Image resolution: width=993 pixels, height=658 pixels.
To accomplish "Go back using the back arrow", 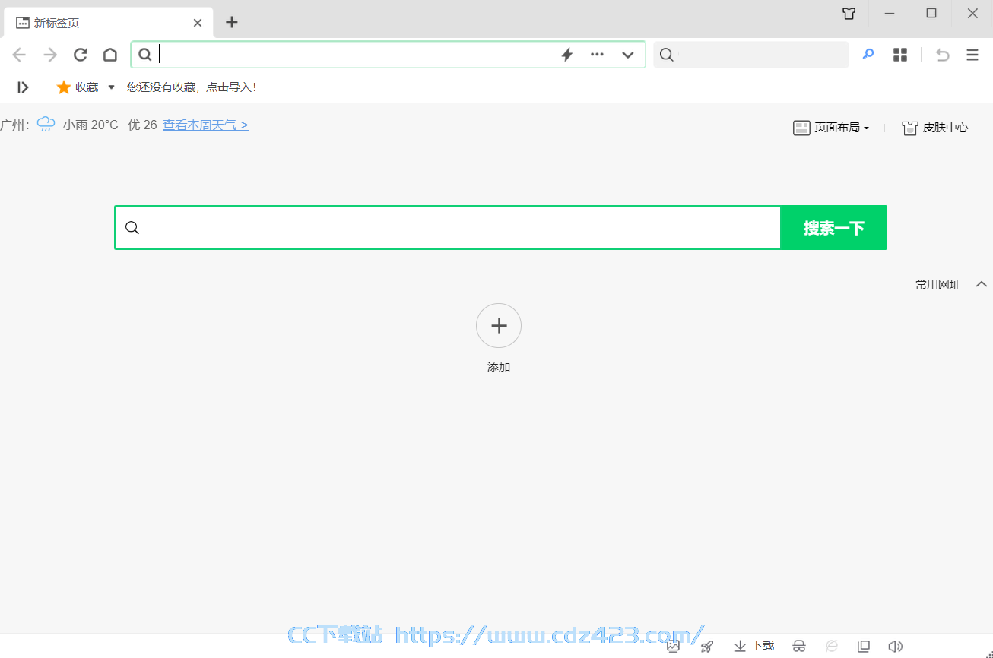I will [19, 55].
